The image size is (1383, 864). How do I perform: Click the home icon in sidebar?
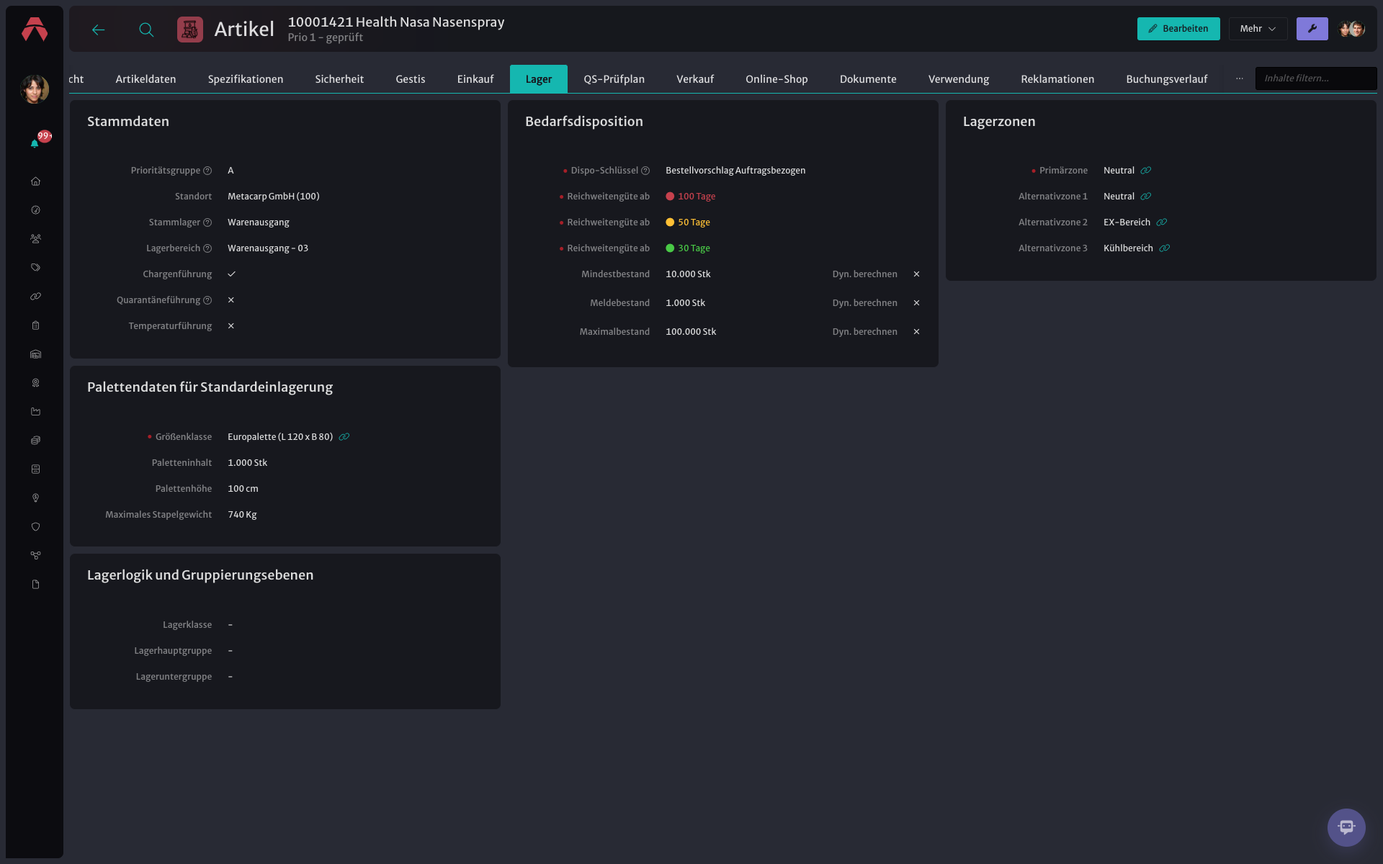tap(35, 181)
